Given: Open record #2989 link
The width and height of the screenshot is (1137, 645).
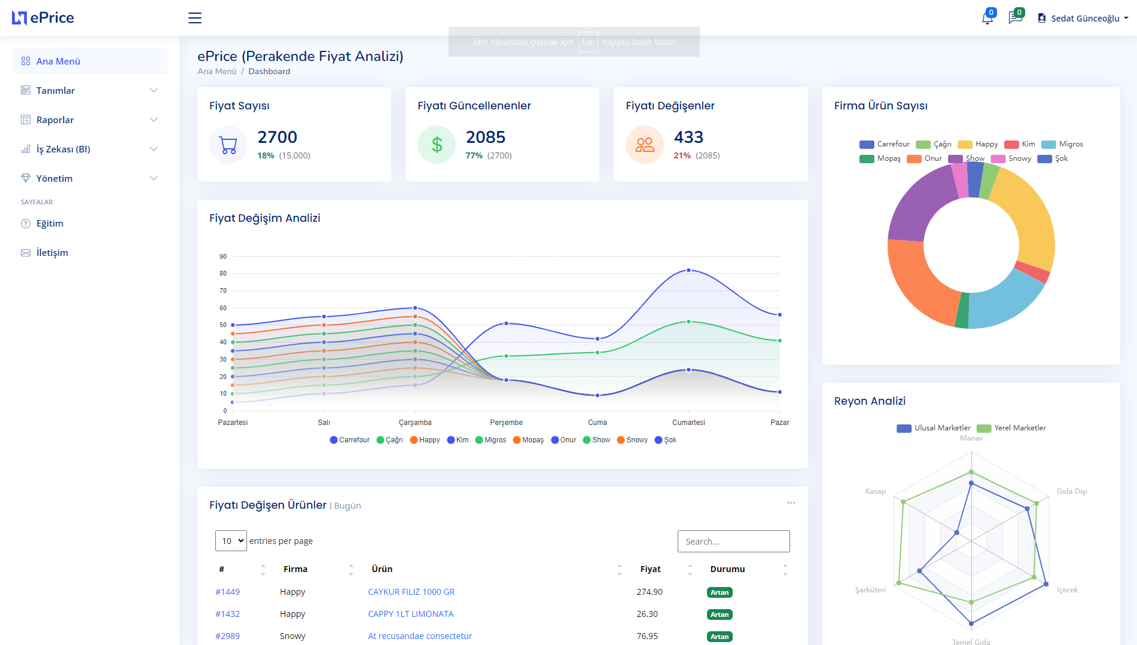Looking at the screenshot, I should point(227,636).
